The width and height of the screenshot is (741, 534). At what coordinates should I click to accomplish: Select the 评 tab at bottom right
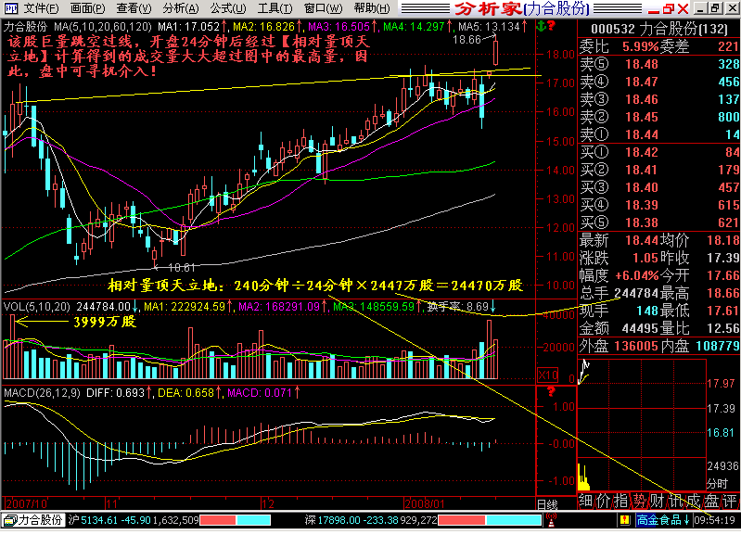[730, 501]
